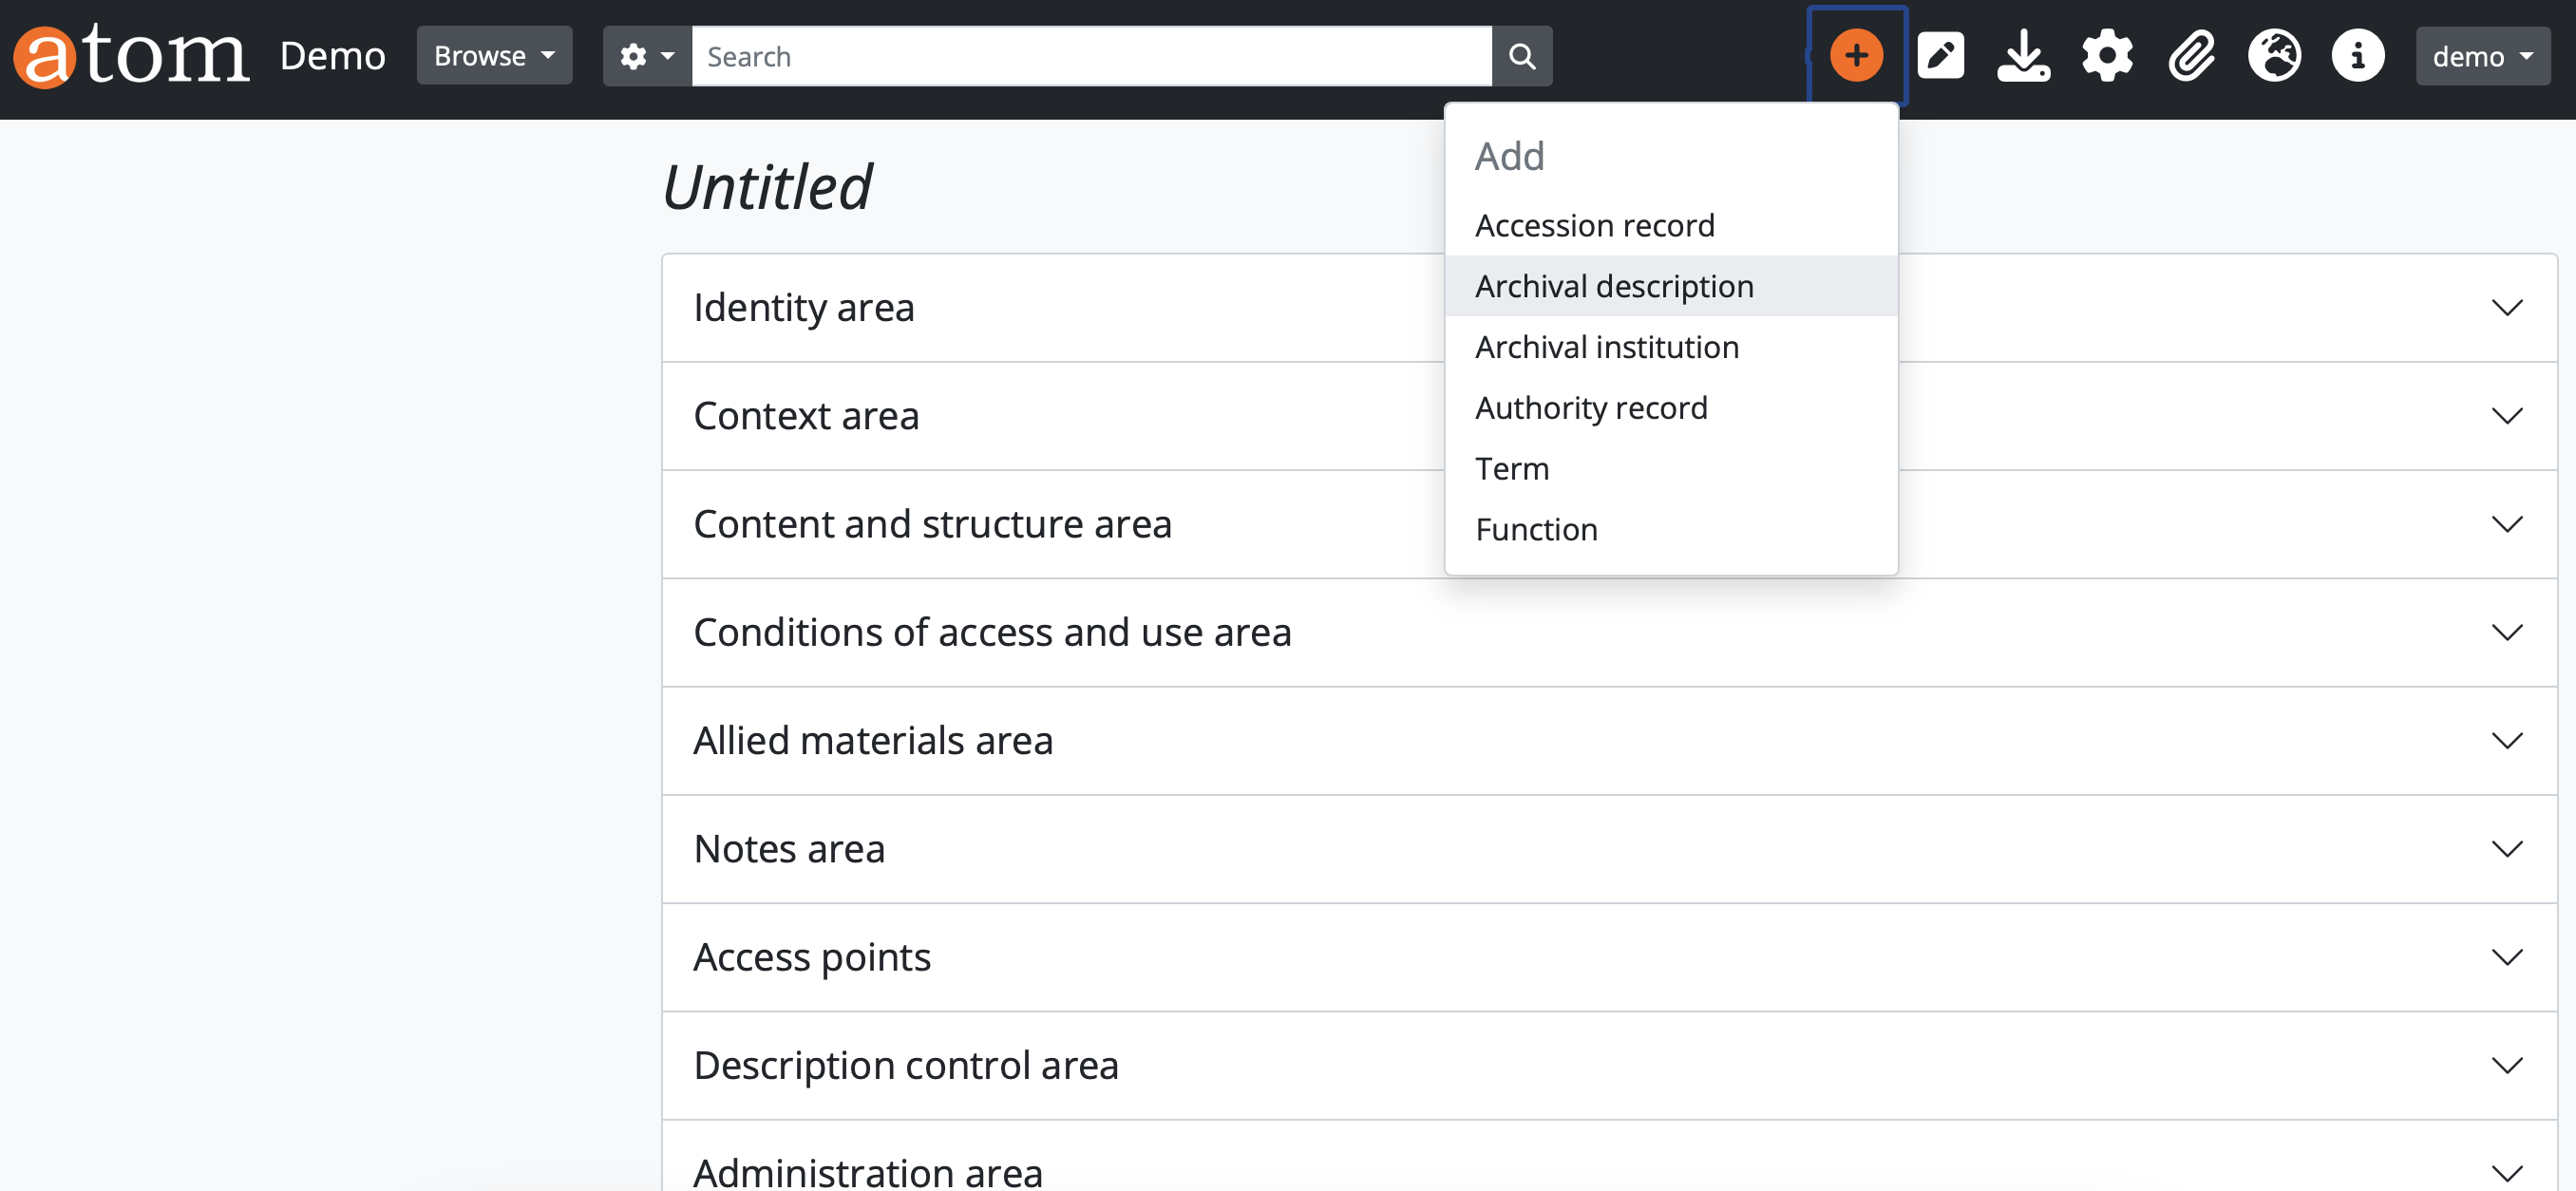The height and width of the screenshot is (1191, 2576).
Task: Expand the Identity area section
Action: click(x=2506, y=308)
